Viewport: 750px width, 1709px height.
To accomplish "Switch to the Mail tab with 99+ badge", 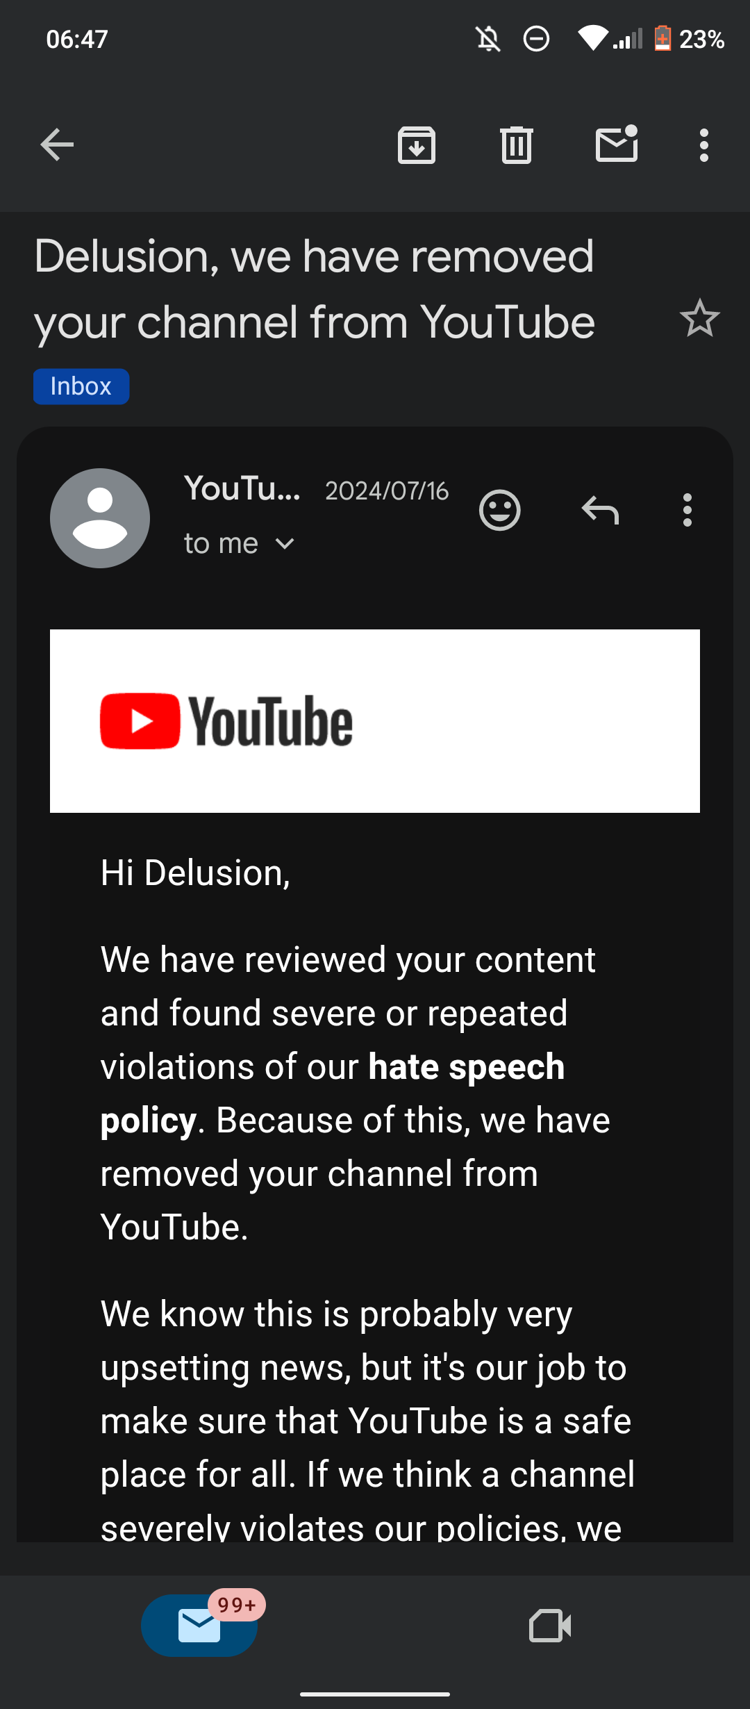I will coord(199,1626).
